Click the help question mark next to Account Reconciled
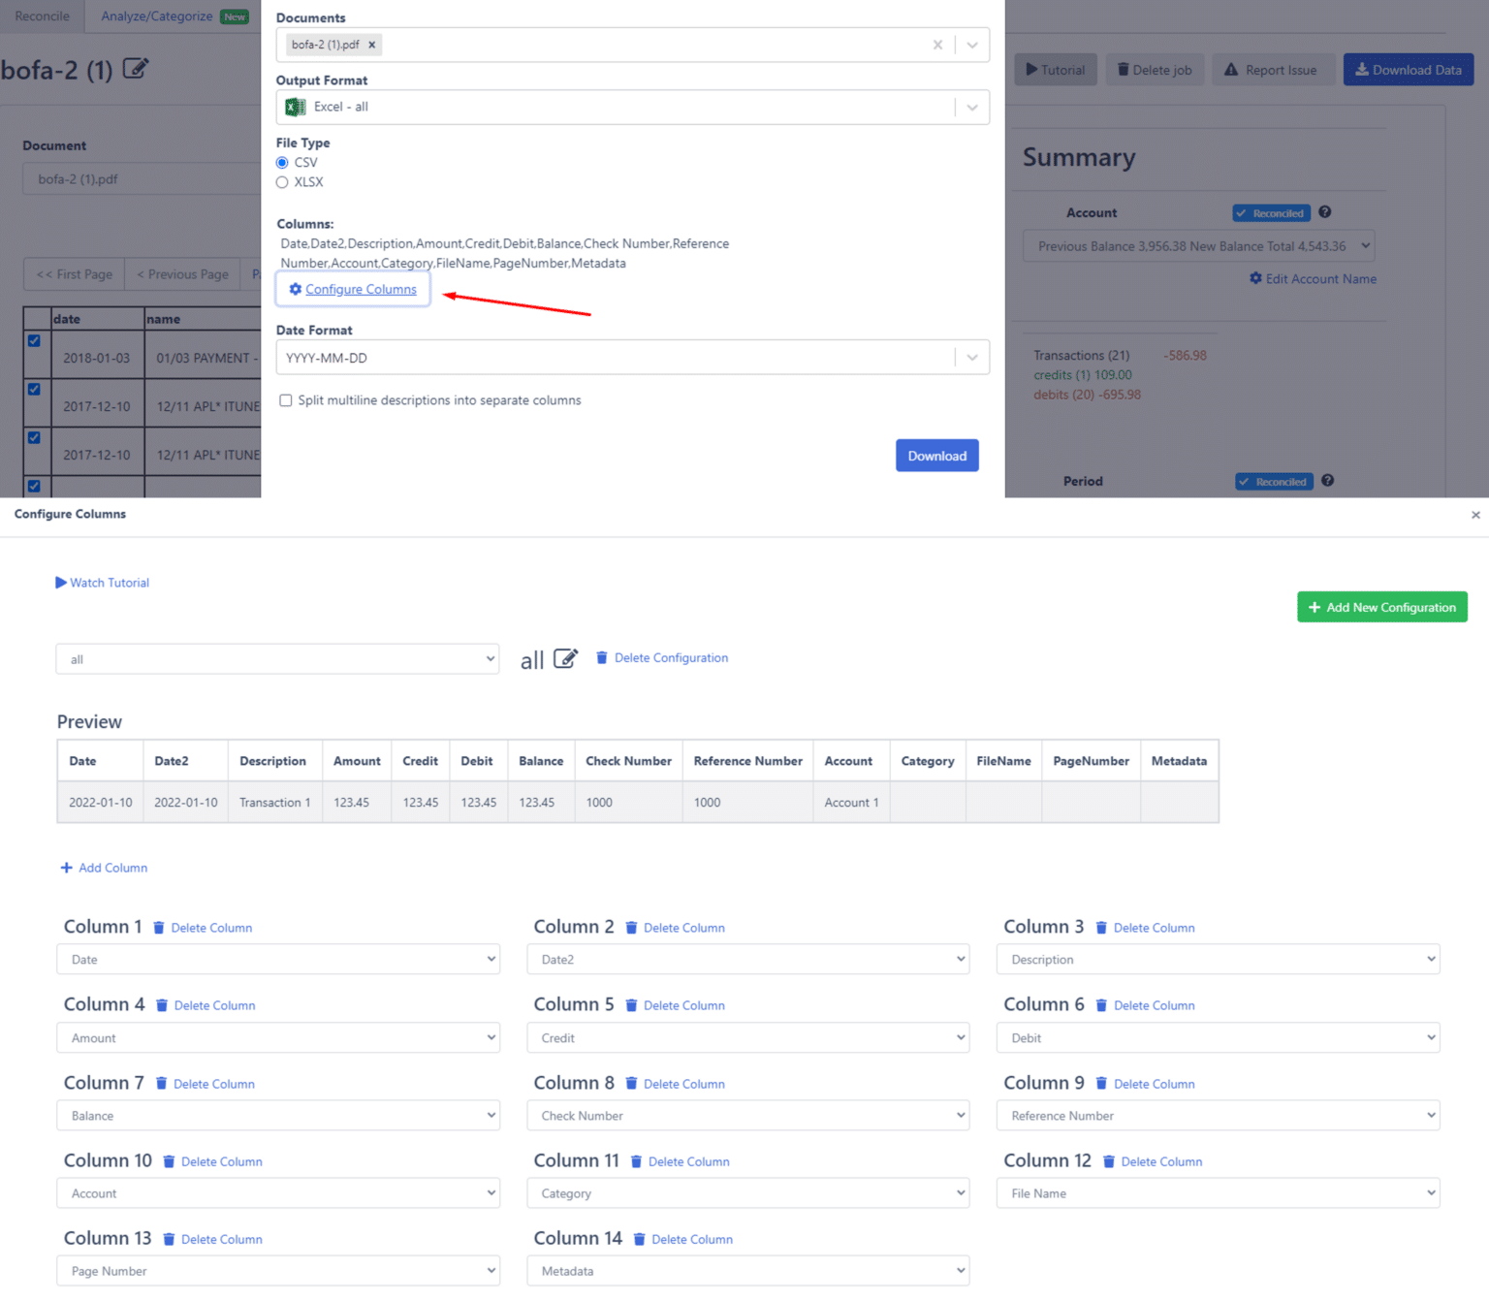The height and width of the screenshot is (1301, 1489). tap(1324, 212)
